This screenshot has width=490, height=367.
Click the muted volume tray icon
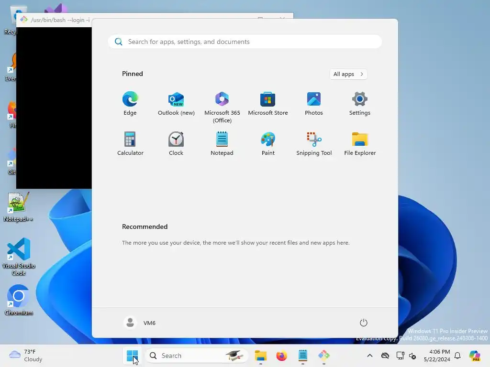[x=412, y=356]
